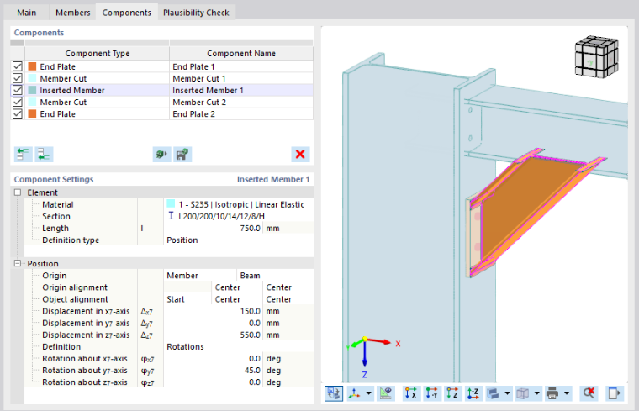639x411 pixels.
Task: Click the detach viewer window icon
Action: (x=614, y=393)
